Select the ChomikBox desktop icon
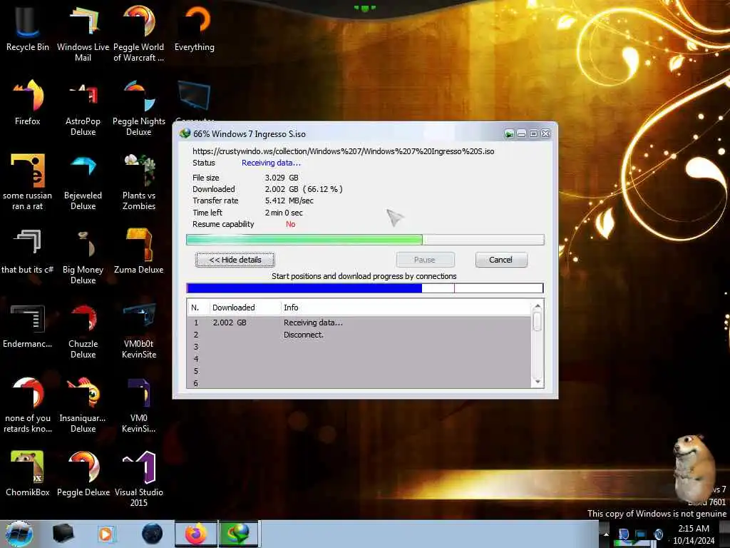Screen dimensions: 730x548 [x=28, y=474]
